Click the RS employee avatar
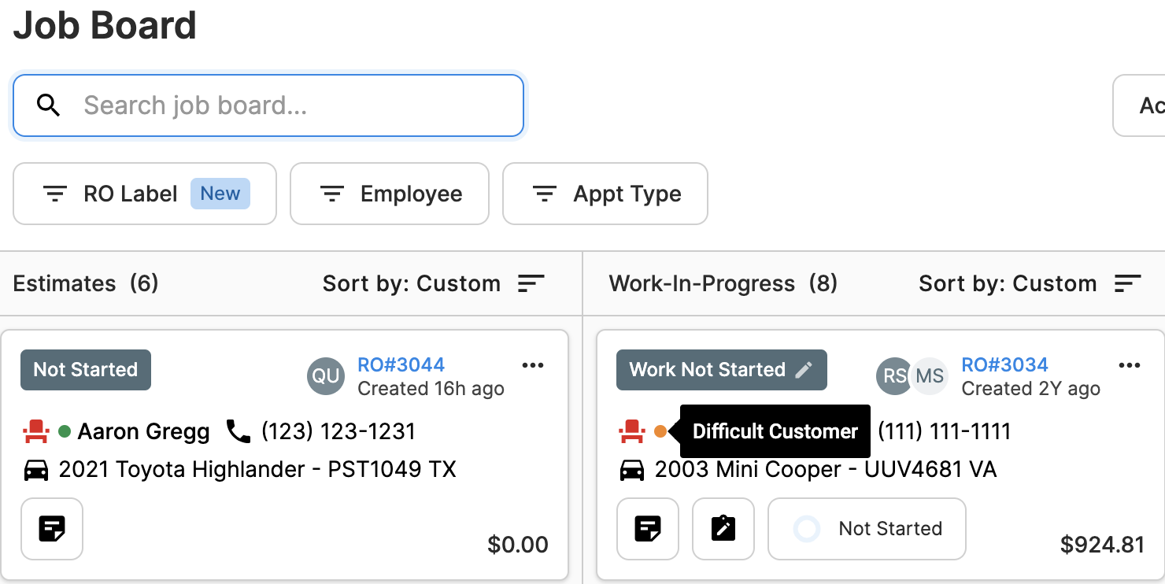The image size is (1165, 584). tap(893, 376)
